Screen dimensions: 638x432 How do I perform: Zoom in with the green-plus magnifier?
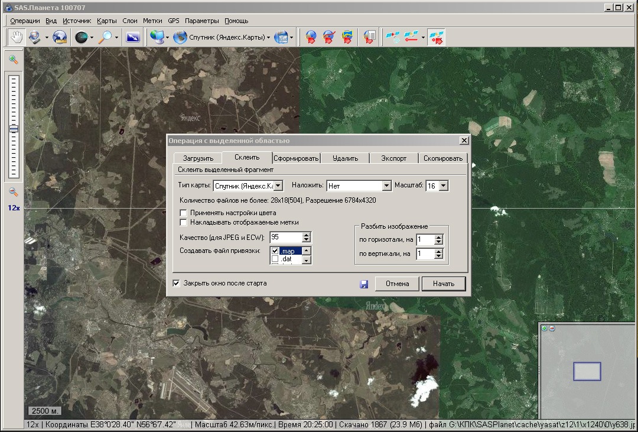coord(14,60)
